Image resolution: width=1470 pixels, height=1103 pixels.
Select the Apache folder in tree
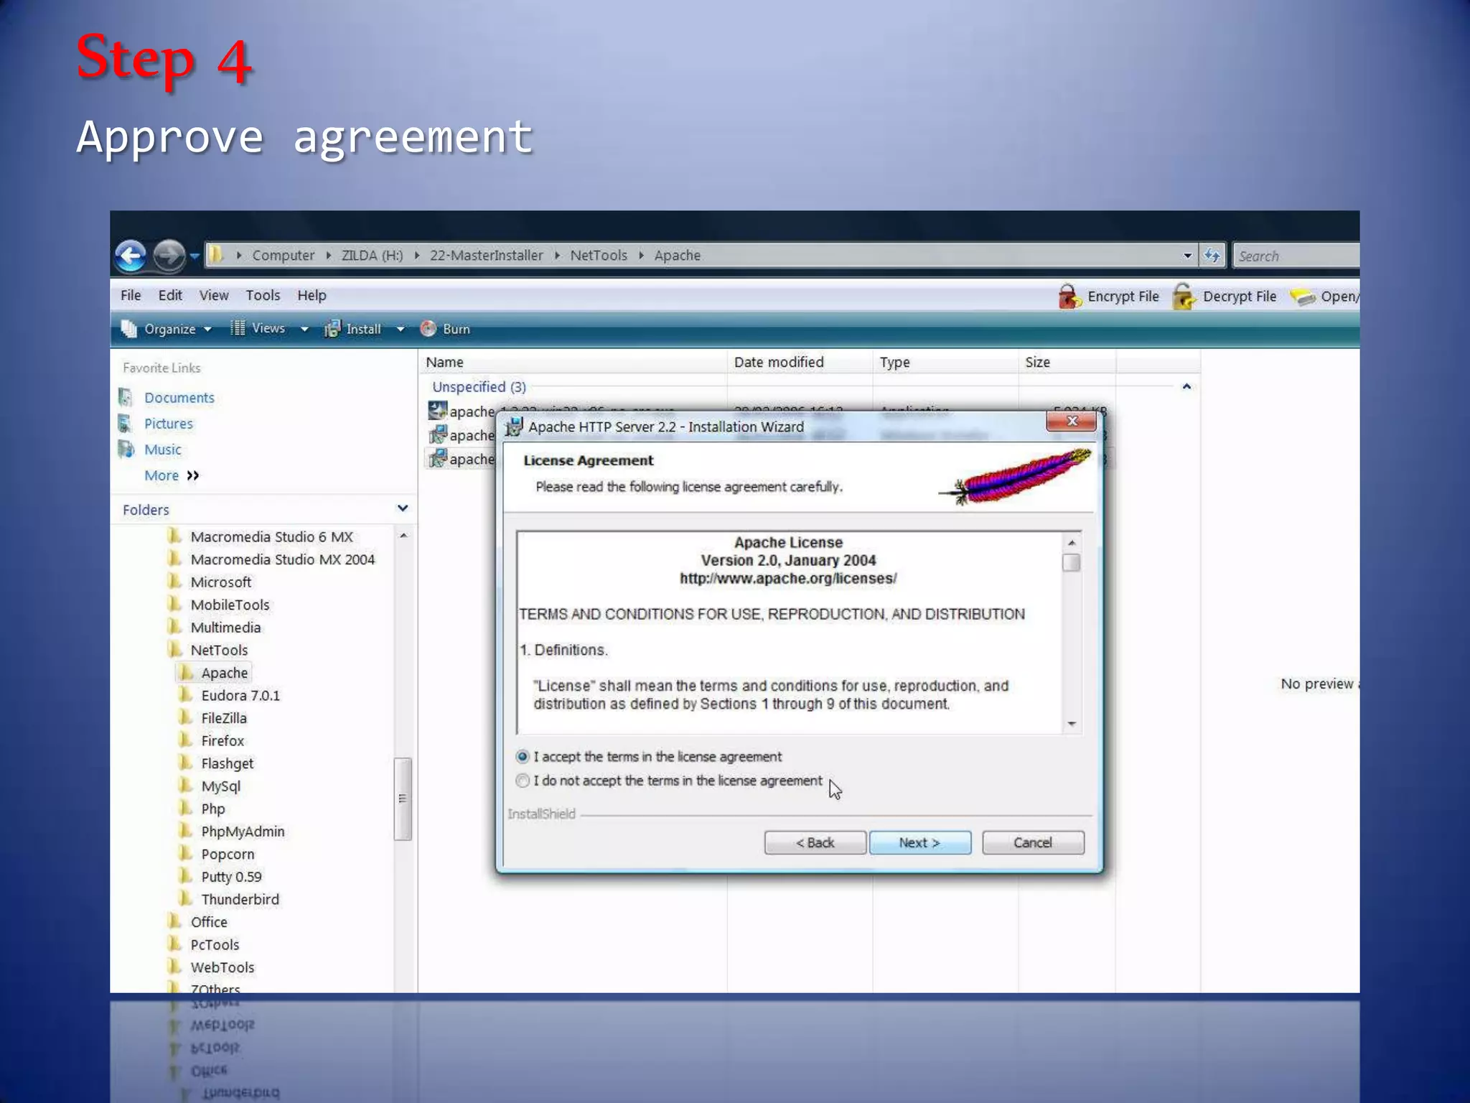[x=225, y=673]
